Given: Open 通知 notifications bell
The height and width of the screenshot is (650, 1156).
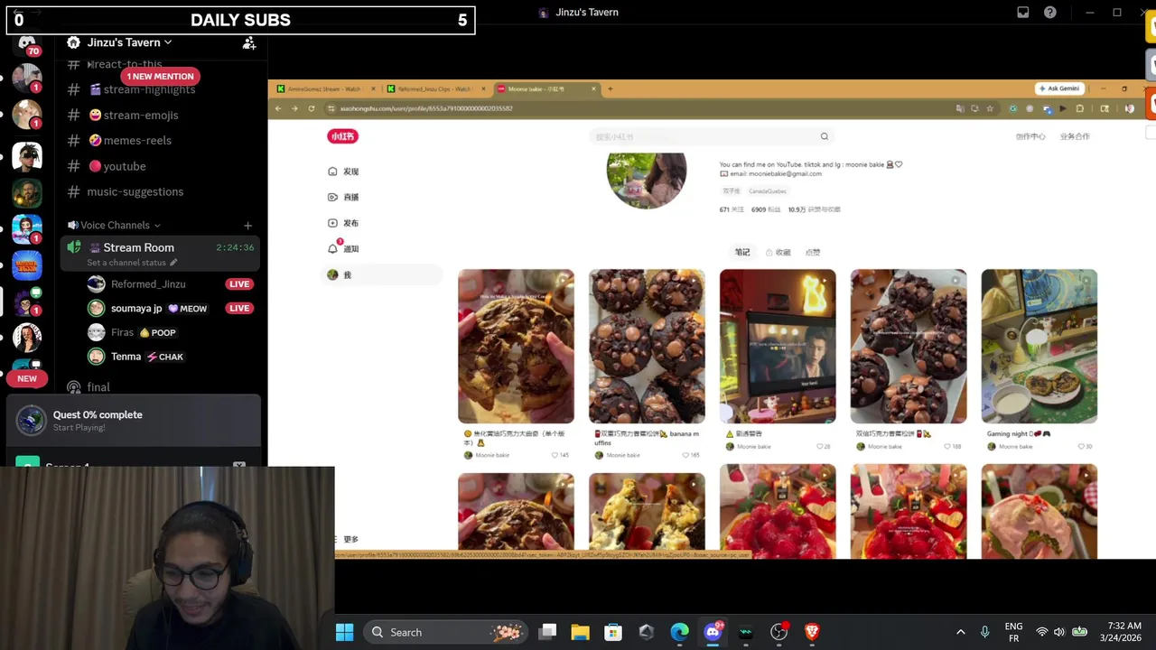Looking at the screenshot, I should point(343,248).
